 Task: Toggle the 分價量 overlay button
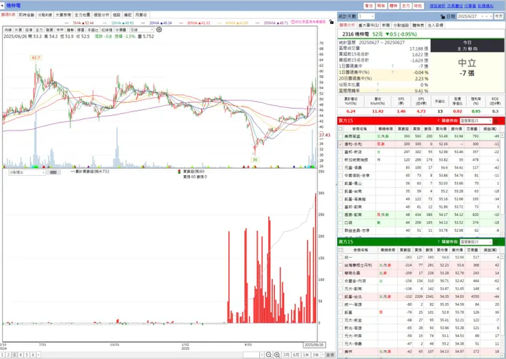pos(121,29)
